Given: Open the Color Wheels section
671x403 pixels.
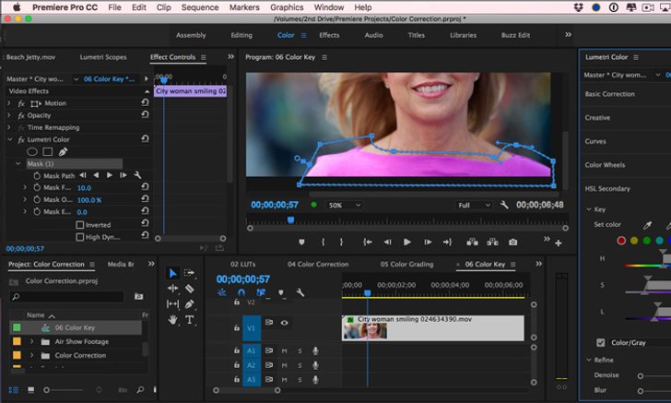Looking at the screenshot, I should point(605,165).
